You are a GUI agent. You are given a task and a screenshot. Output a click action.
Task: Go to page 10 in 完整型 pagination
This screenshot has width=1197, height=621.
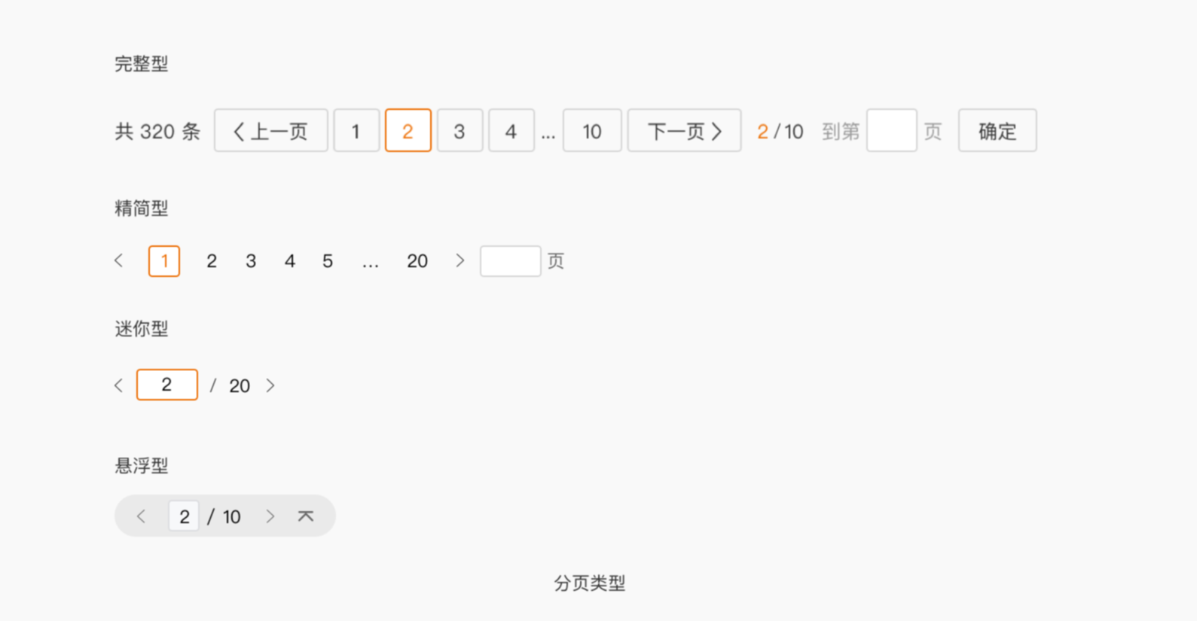pos(592,131)
